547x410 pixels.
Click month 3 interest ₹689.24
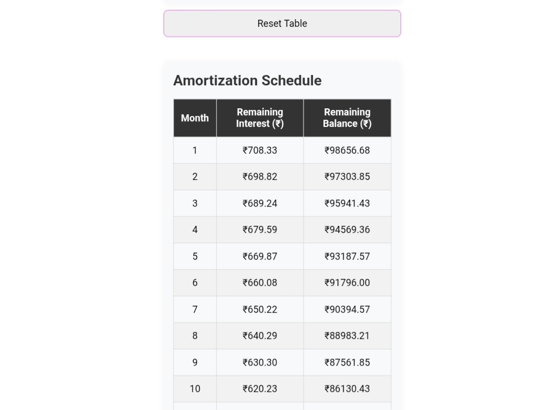tap(260, 203)
